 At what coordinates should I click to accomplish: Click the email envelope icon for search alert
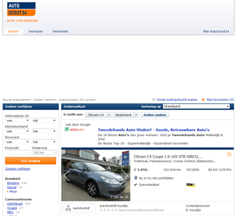(153, 99)
